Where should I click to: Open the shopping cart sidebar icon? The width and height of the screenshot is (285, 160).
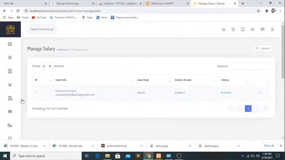point(10,85)
